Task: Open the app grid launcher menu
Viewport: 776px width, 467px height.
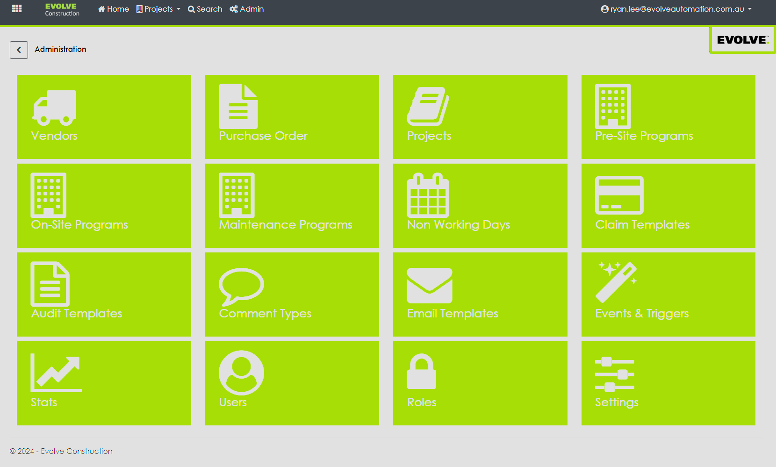Action: 17,9
